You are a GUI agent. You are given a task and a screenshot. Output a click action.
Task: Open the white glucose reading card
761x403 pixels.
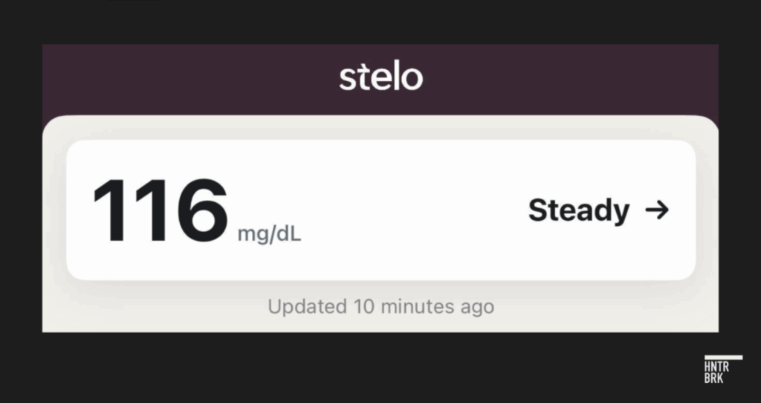coord(381,210)
